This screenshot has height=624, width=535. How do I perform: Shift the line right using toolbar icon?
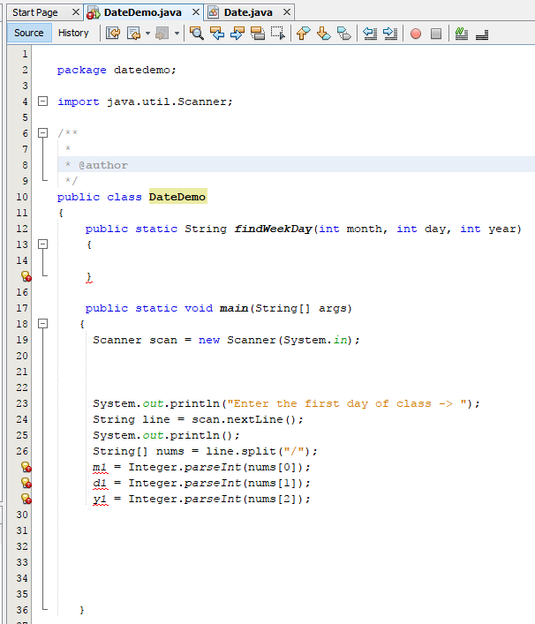(x=390, y=34)
